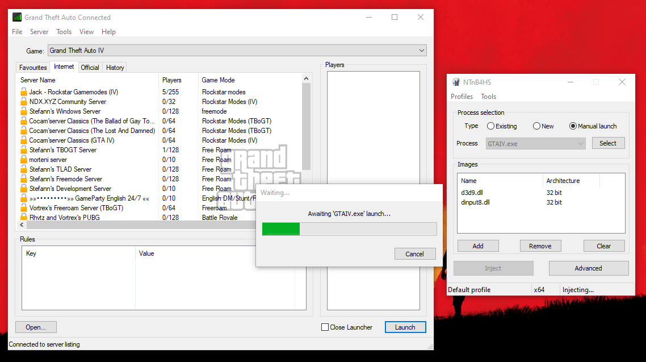
Task: Select the dinput8.dll image row
Action: (540, 202)
